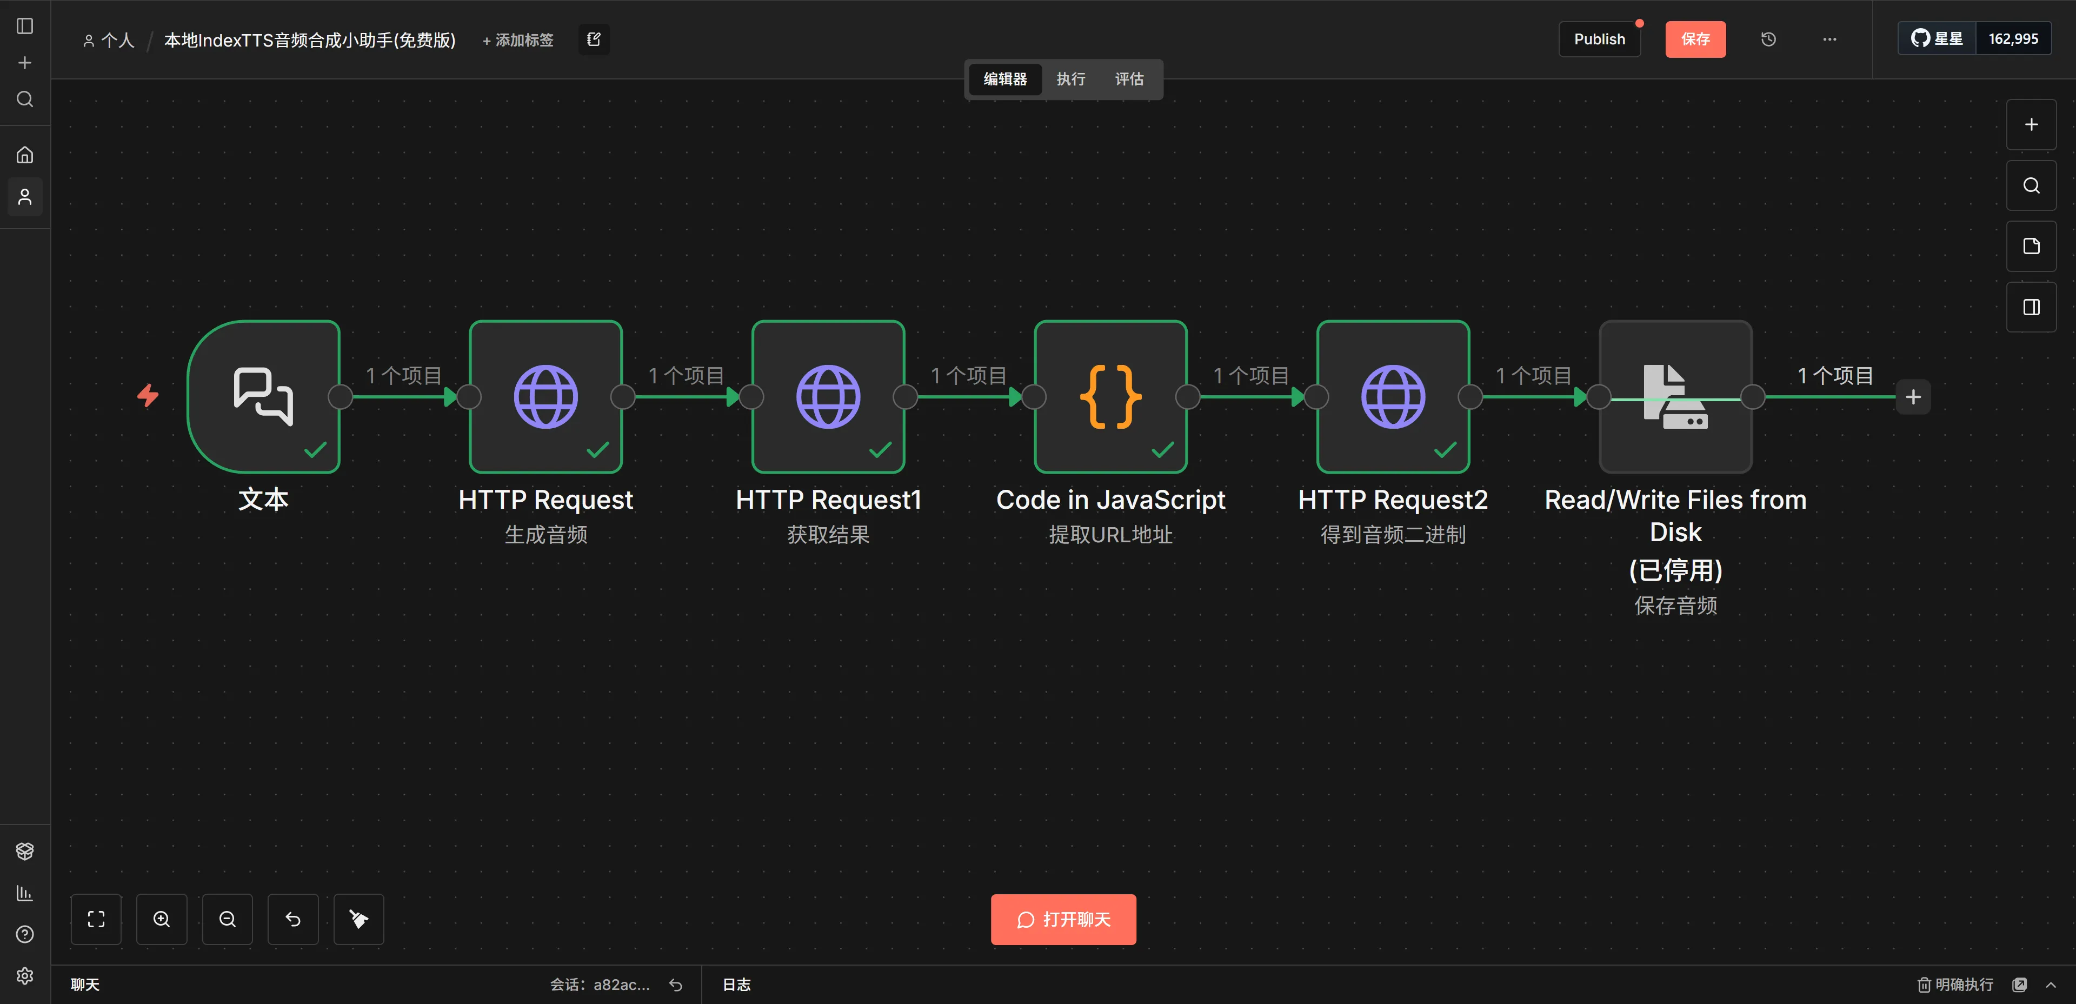Switch to the 评估 tab
Image resolution: width=2076 pixels, height=1004 pixels.
(1128, 79)
